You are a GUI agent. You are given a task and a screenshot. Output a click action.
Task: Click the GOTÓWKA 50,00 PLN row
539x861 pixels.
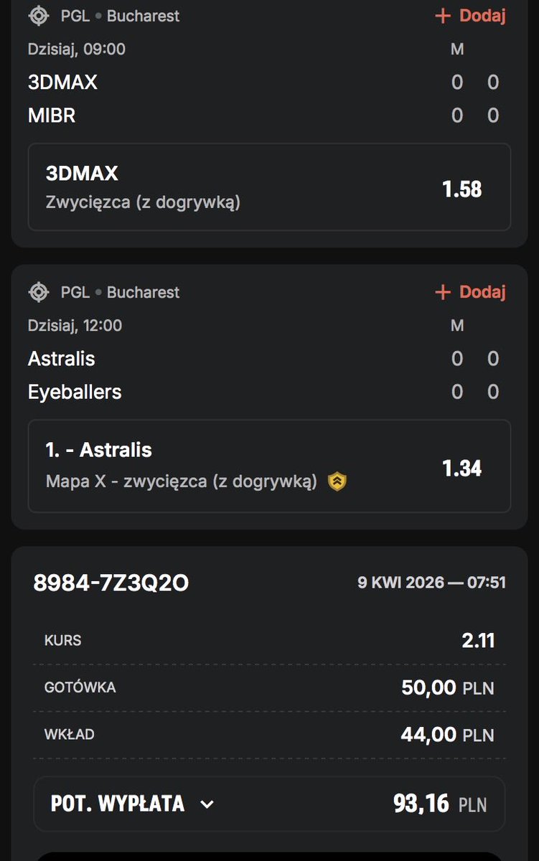click(269, 688)
